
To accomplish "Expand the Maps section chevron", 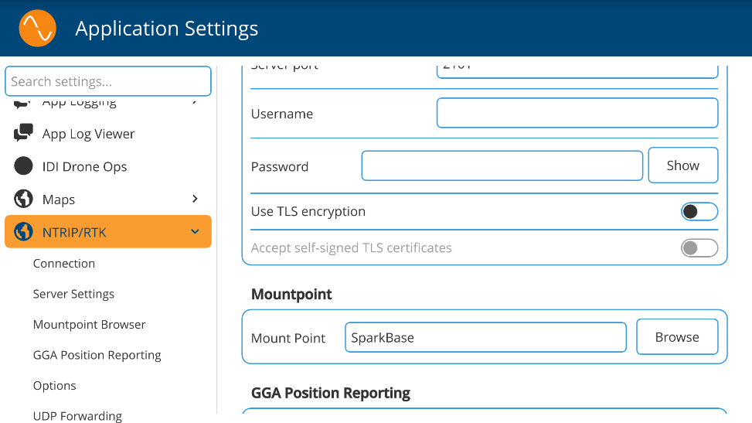I will 195,198.
